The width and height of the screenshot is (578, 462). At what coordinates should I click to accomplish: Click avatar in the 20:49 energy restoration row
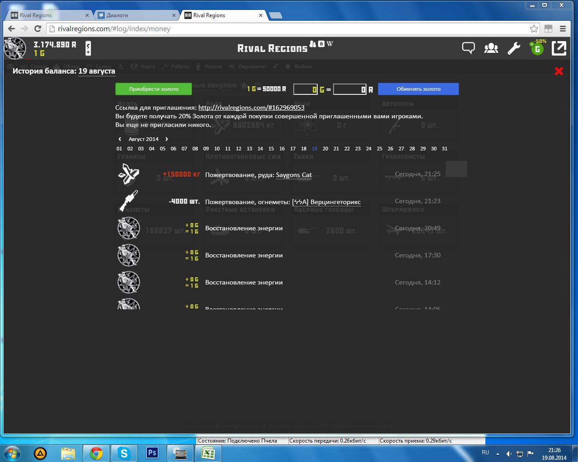pos(129,228)
